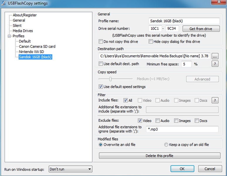Open Advanced copy speed settings

(x=202, y=79)
